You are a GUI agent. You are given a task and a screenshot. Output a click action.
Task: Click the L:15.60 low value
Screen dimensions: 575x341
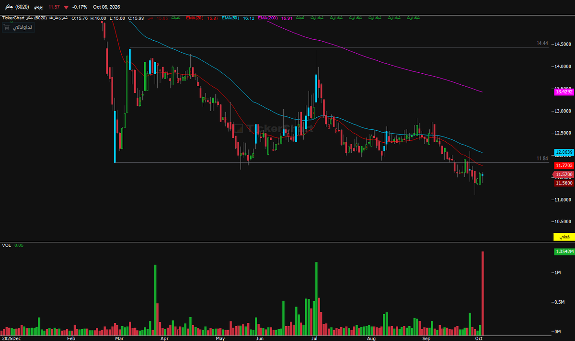117,18
